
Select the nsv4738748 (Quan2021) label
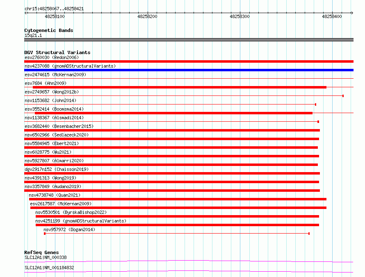tap(55, 195)
